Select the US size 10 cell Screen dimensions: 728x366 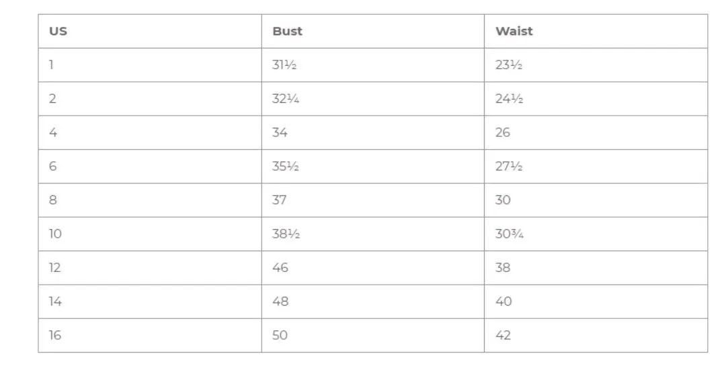pyautogui.click(x=150, y=234)
